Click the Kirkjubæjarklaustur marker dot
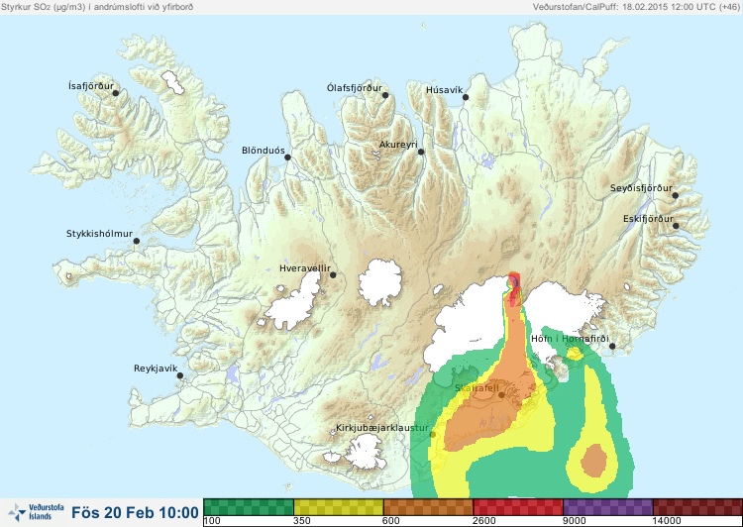 (432, 434)
